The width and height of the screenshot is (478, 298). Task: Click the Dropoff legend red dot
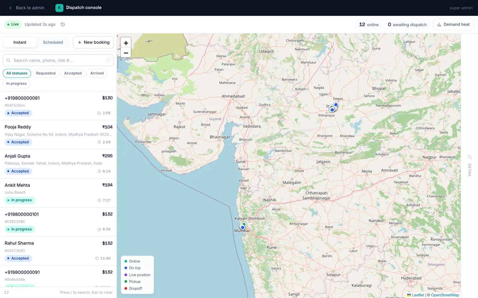[126, 288]
